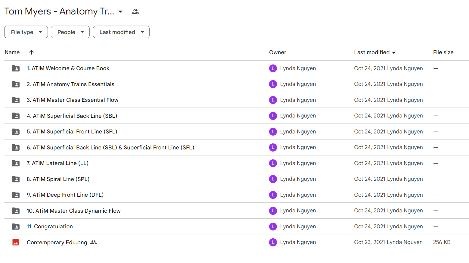Screen dimensions: 469x263
Task: Click owner avatar in 1. ATiM Welcome row
Action: (273, 68)
